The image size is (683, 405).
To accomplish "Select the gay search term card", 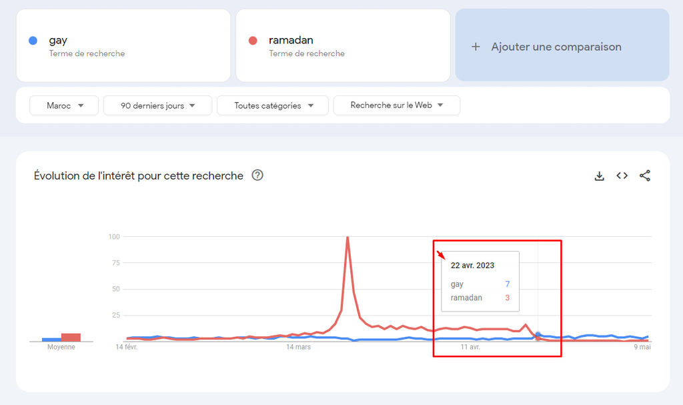I will (x=123, y=45).
